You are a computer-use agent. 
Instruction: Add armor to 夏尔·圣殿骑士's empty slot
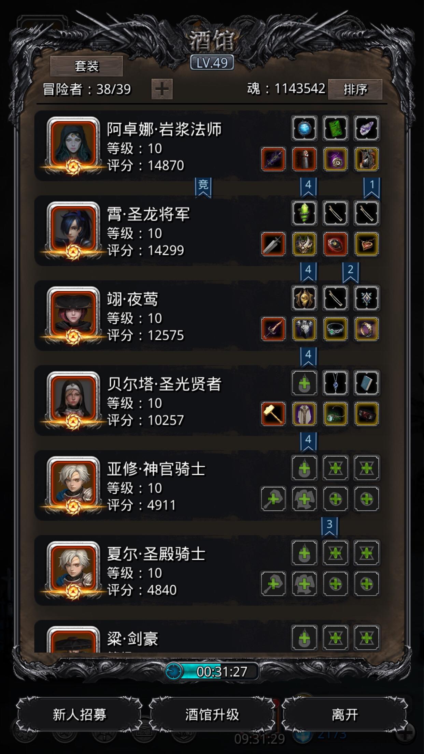tap(304, 584)
